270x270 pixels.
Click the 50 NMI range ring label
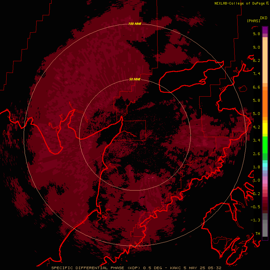(135, 79)
